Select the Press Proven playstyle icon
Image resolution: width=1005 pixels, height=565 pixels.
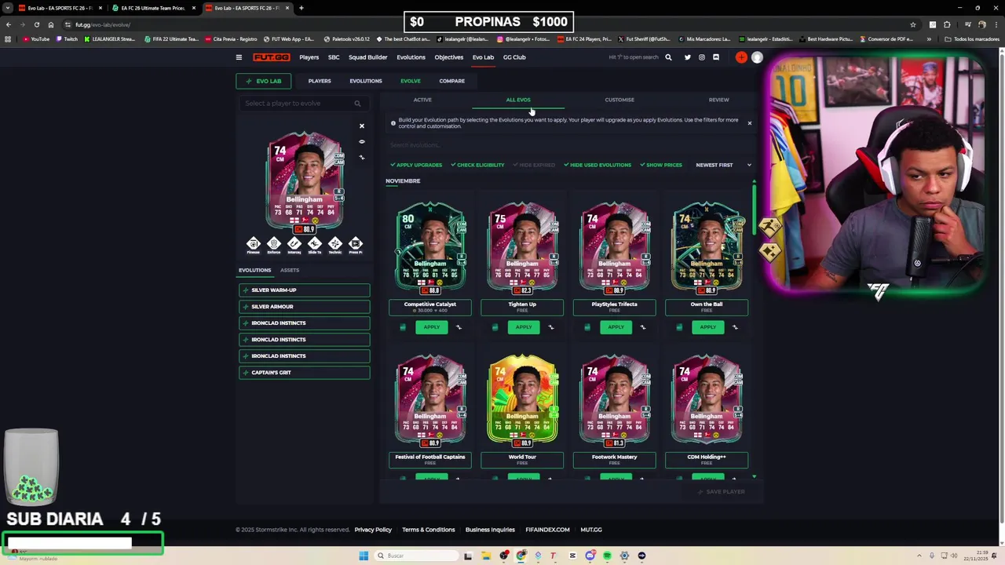[x=355, y=244]
